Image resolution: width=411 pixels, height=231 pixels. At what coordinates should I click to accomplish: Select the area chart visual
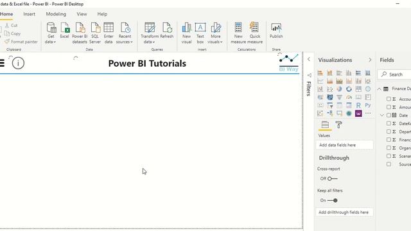329,81
